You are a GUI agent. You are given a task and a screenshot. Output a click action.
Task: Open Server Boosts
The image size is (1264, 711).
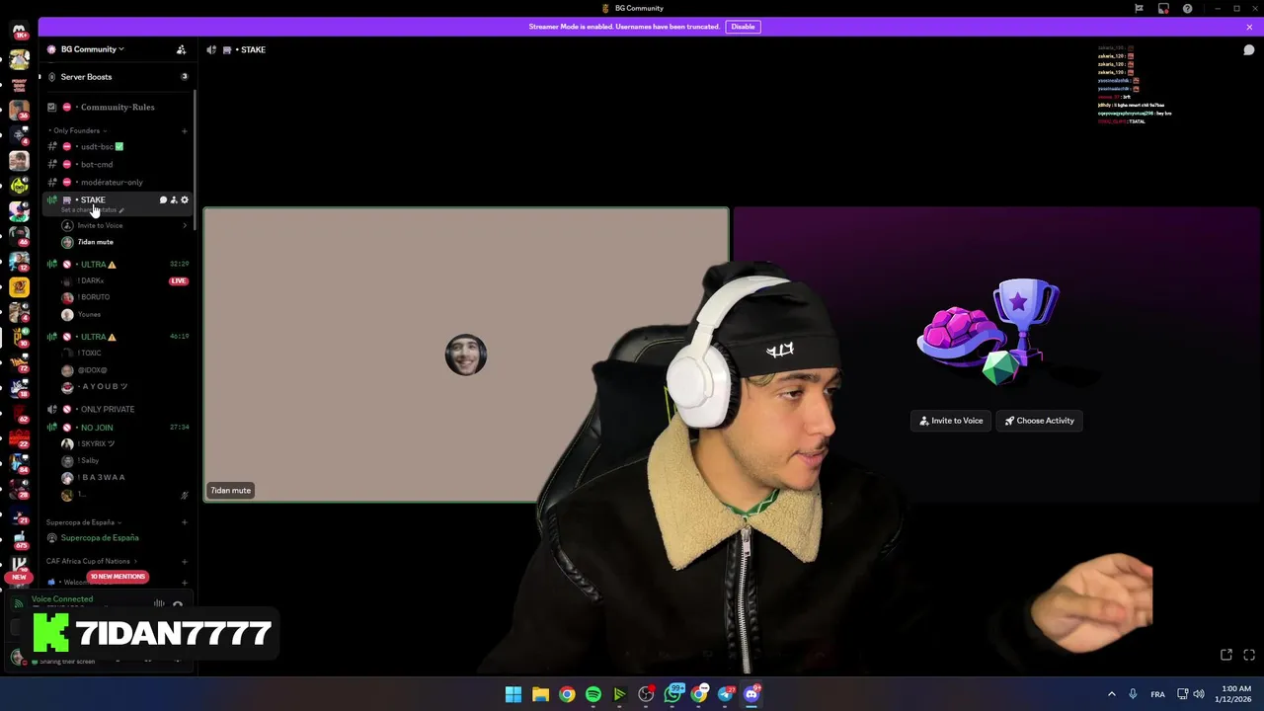(x=117, y=77)
